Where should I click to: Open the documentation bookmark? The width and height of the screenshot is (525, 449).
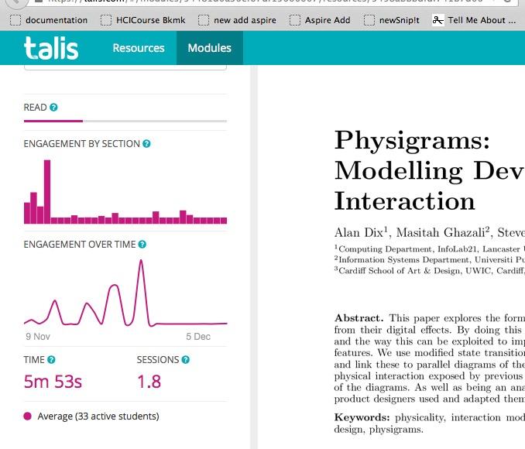click(x=49, y=20)
